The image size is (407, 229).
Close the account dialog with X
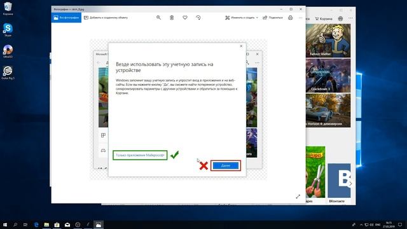(x=241, y=46)
